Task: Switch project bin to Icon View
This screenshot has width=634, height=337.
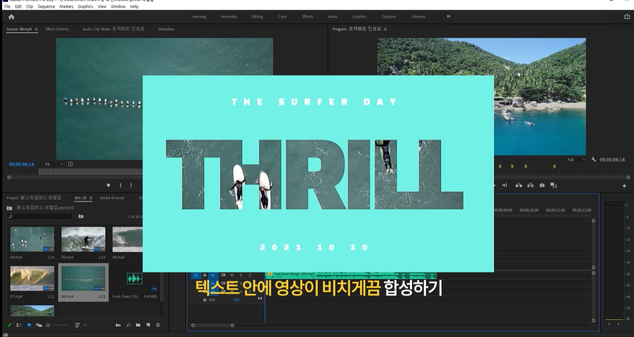Action: point(29,325)
